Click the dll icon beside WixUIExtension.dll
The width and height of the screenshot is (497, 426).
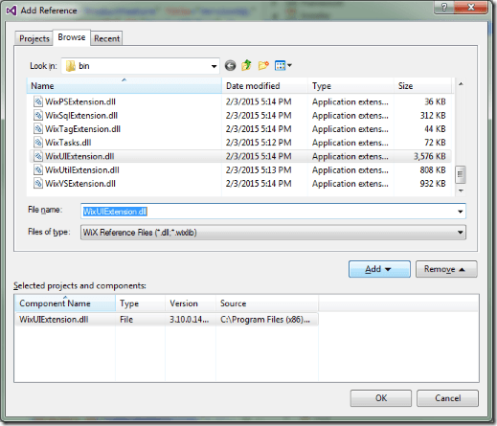(x=38, y=156)
